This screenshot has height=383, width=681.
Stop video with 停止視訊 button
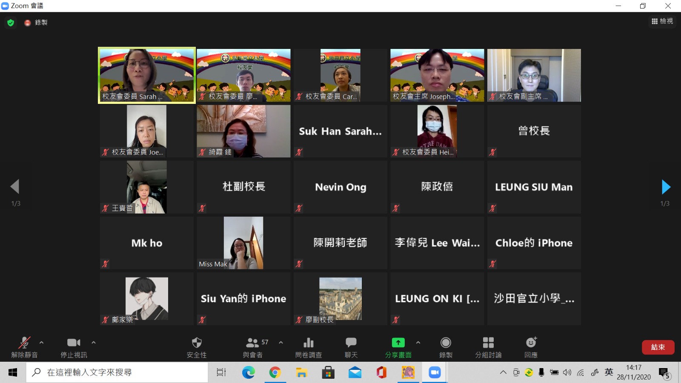click(74, 343)
